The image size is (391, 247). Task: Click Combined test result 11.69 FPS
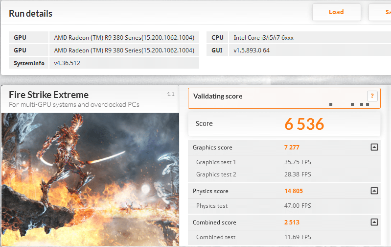(298, 237)
